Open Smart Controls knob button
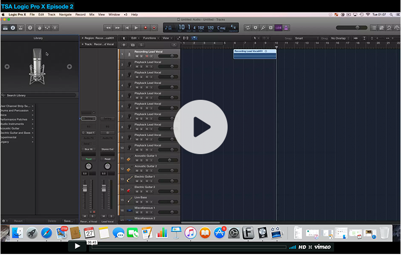 pos(40,28)
